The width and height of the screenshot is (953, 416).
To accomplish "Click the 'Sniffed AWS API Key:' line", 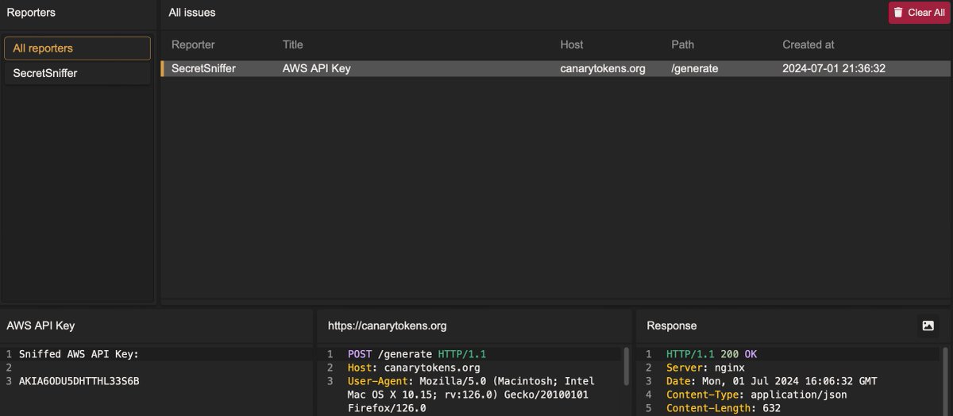I will (x=79, y=354).
